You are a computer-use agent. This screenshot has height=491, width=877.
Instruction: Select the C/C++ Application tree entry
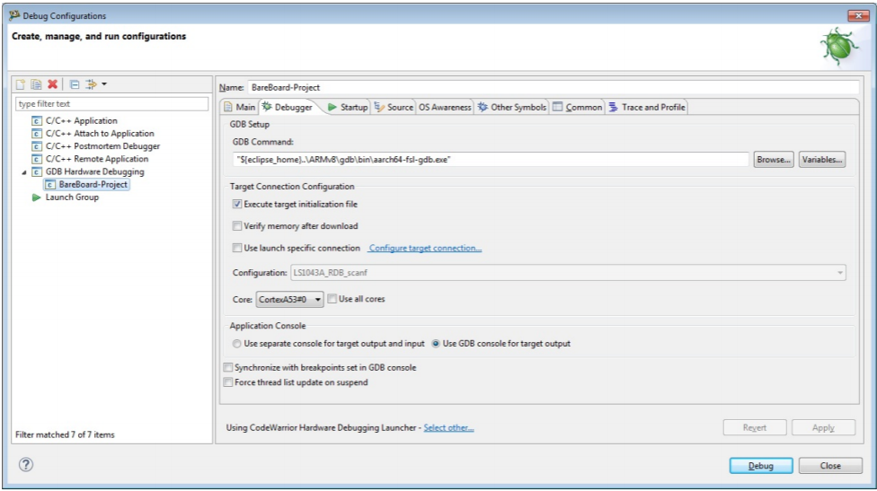(x=82, y=120)
